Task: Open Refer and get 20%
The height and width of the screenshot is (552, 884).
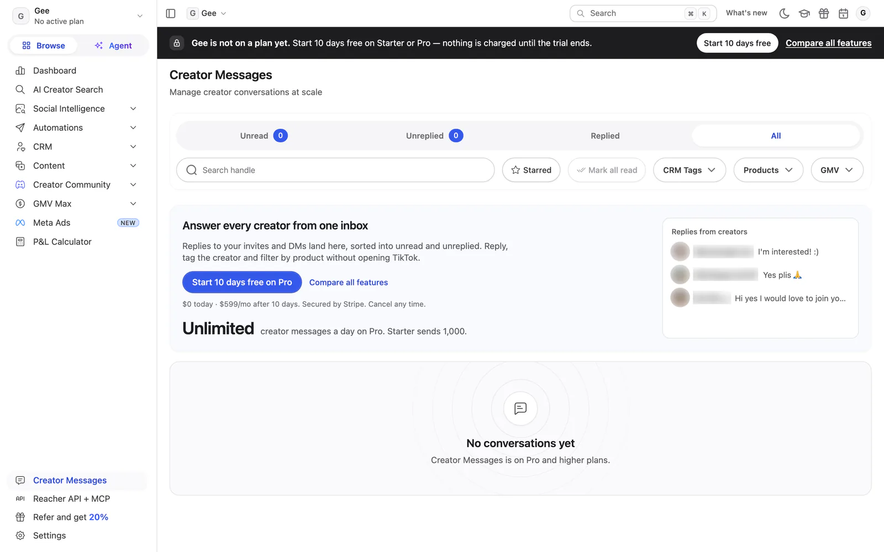Action: click(x=78, y=517)
